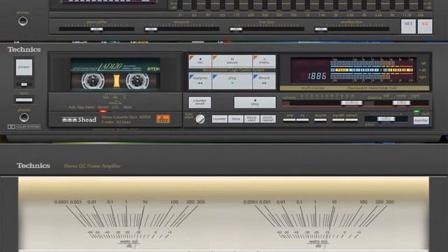Open the deck's menu button
448x252 pixels.
[264, 61]
